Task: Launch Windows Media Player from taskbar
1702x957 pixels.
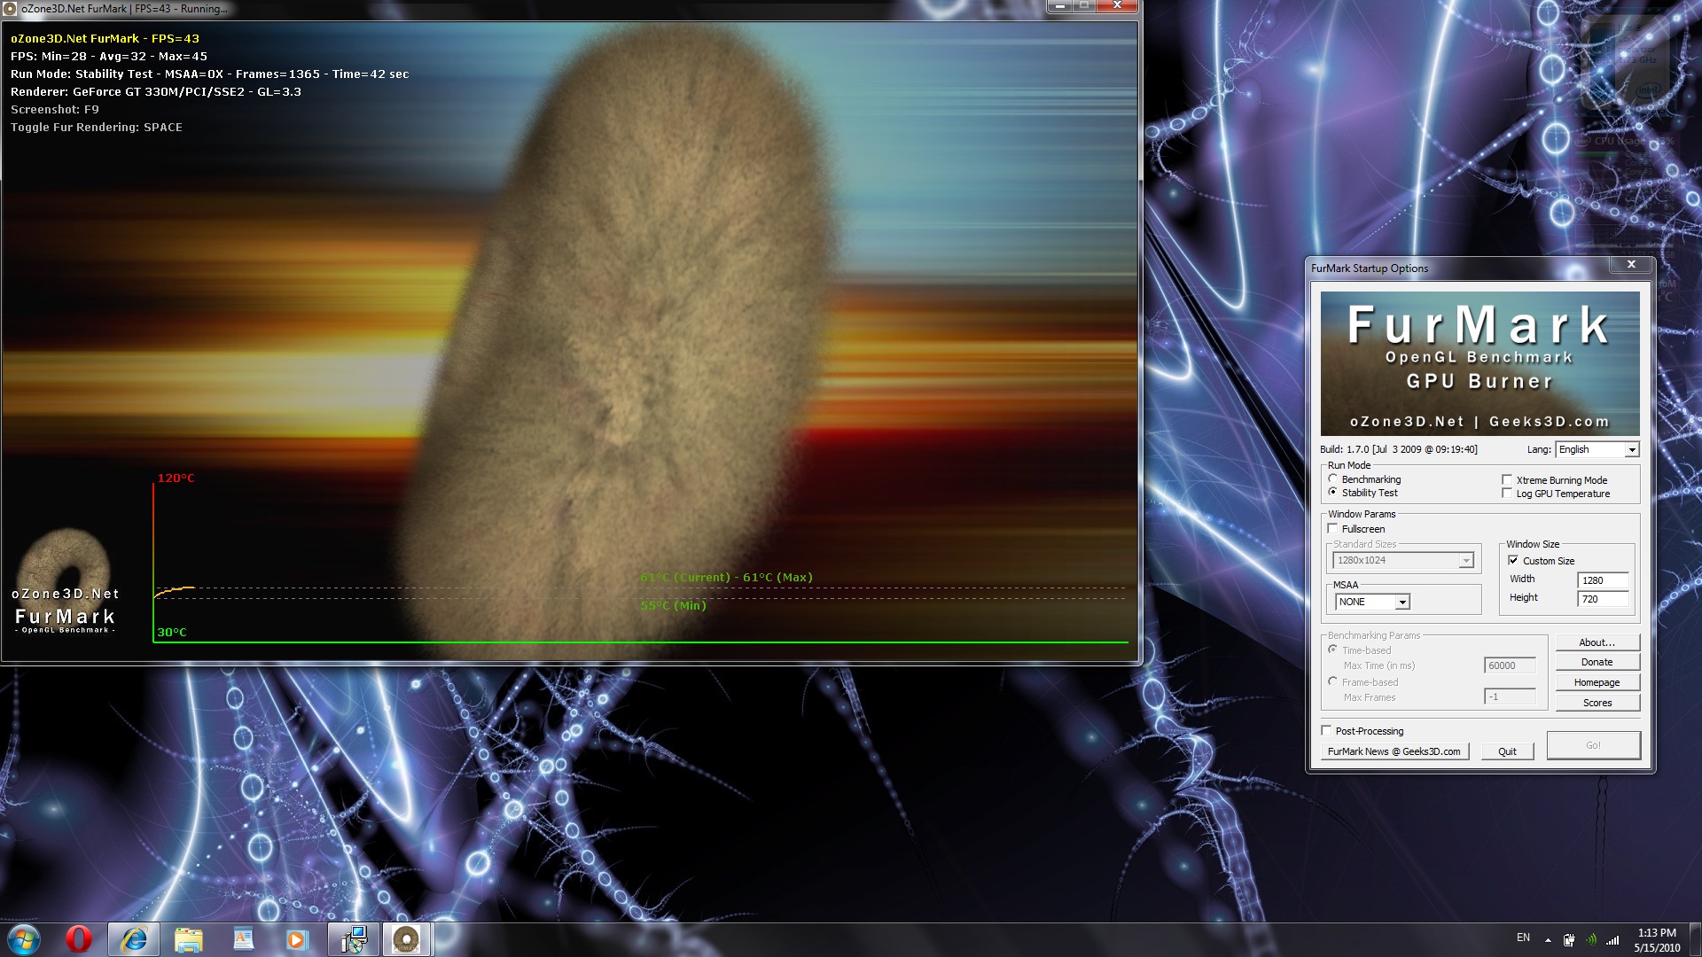Action: coord(296,939)
